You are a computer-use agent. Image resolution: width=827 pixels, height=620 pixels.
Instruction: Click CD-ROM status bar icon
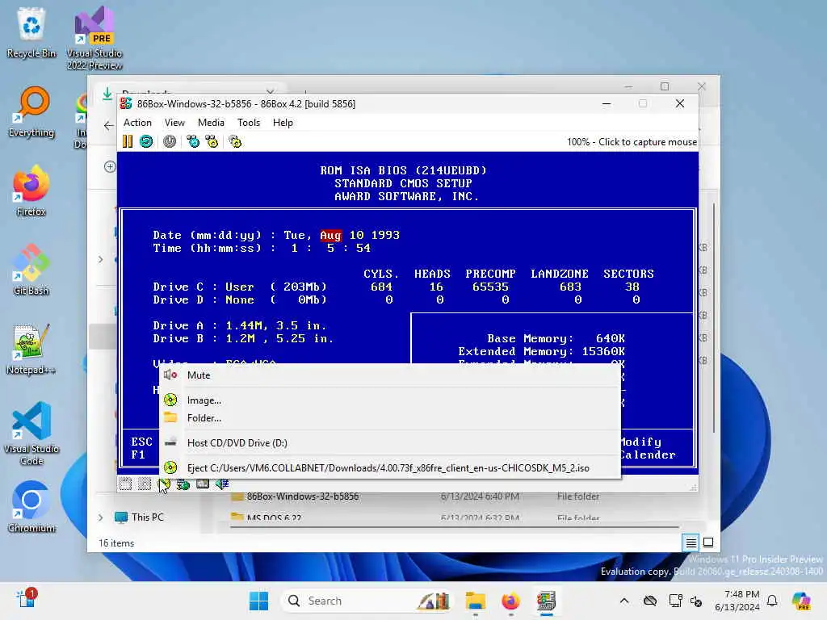click(163, 484)
